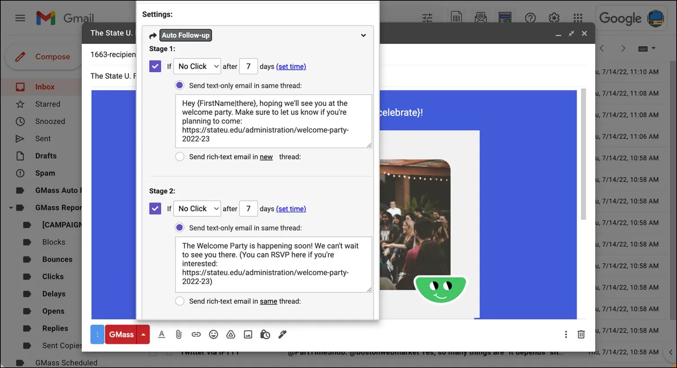
Task: Click Stage 2 set time link
Action: [291, 209]
